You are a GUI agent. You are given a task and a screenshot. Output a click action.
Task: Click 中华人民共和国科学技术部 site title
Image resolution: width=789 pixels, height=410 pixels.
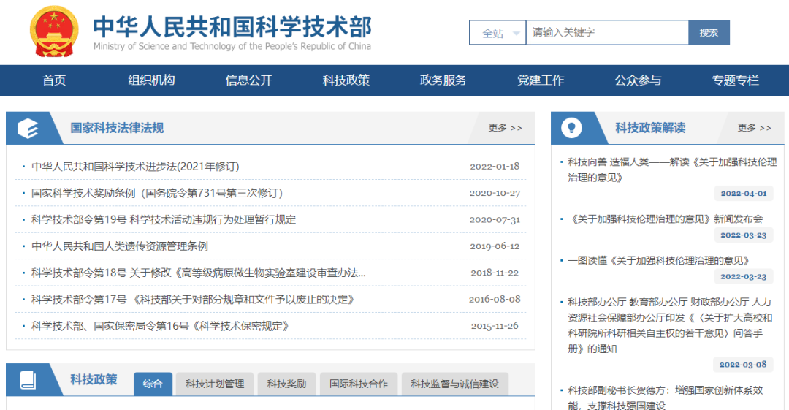pos(232,27)
